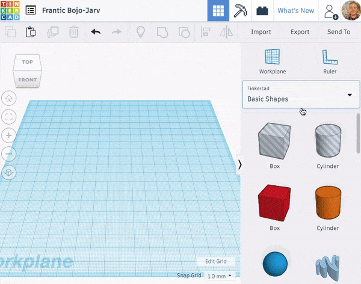Image resolution: width=361 pixels, height=284 pixels.
Task: Click the Mirror flip icon
Action: [226, 32]
